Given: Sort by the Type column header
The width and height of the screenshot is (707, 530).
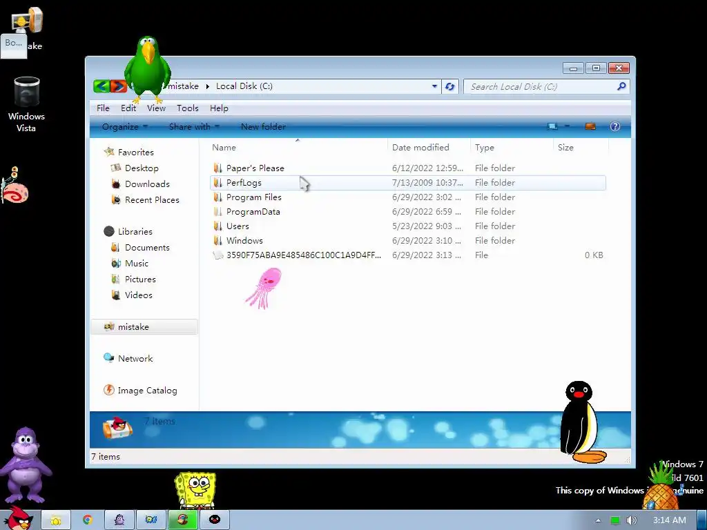Looking at the screenshot, I should tap(512, 148).
